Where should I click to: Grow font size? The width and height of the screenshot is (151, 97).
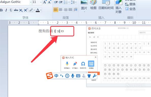point(45,2)
